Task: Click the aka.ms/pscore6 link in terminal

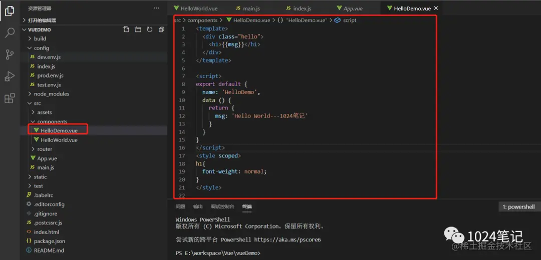Action: click(x=288, y=239)
